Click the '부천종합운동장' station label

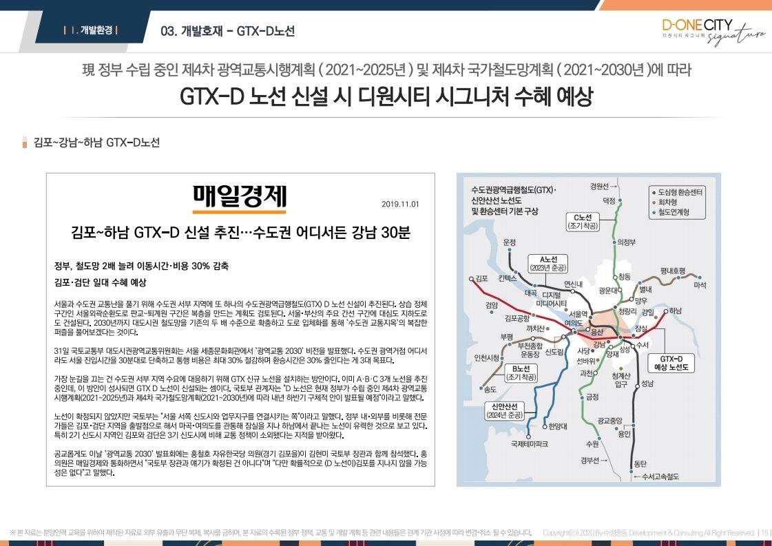click(530, 350)
